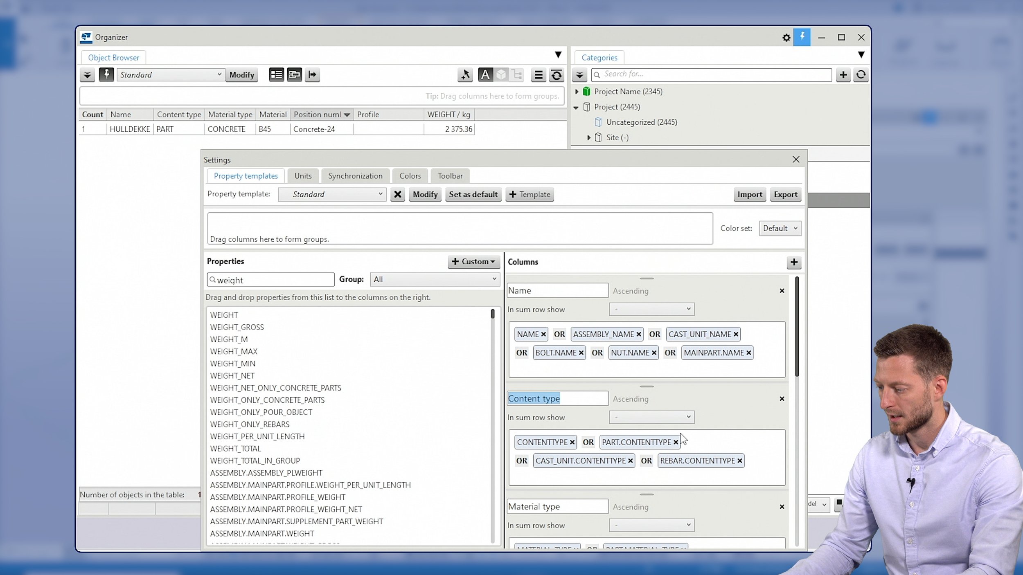Toggle the assembly level 'A' button
Viewport: 1023px width, 575px height.
(x=485, y=75)
